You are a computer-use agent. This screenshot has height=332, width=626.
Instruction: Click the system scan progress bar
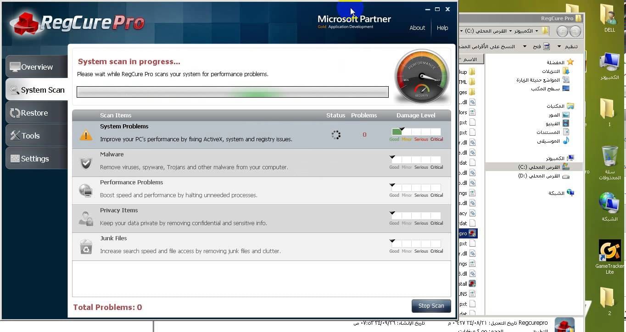tap(233, 92)
